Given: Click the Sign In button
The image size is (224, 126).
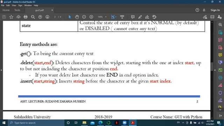Looking at the screenshot, I should (x=215, y=10).
